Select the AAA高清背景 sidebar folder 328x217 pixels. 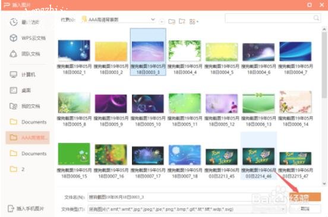(x=27, y=138)
